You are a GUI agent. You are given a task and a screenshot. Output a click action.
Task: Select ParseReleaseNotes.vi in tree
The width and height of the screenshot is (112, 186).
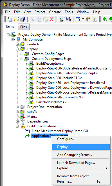tap(52, 102)
